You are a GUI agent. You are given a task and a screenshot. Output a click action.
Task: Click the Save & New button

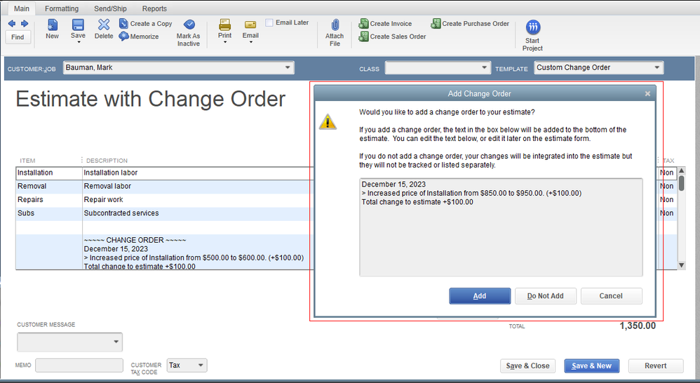(x=591, y=365)
